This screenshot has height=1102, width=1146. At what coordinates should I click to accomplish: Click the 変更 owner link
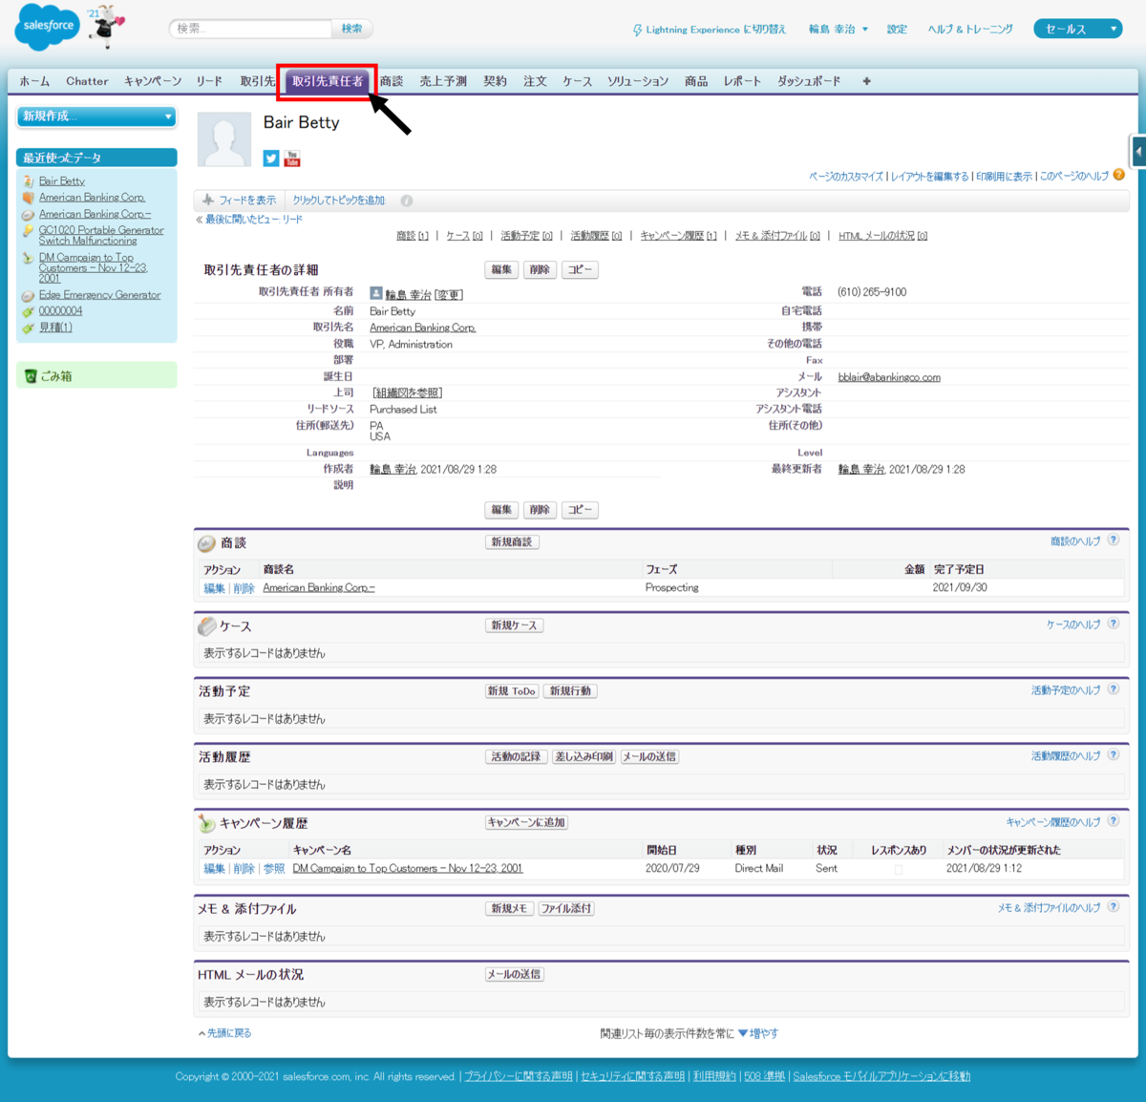449,295
